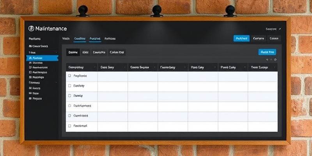Click the empty cell in row one, second column
Screen dimensions: 312x156
click(112, 76)
